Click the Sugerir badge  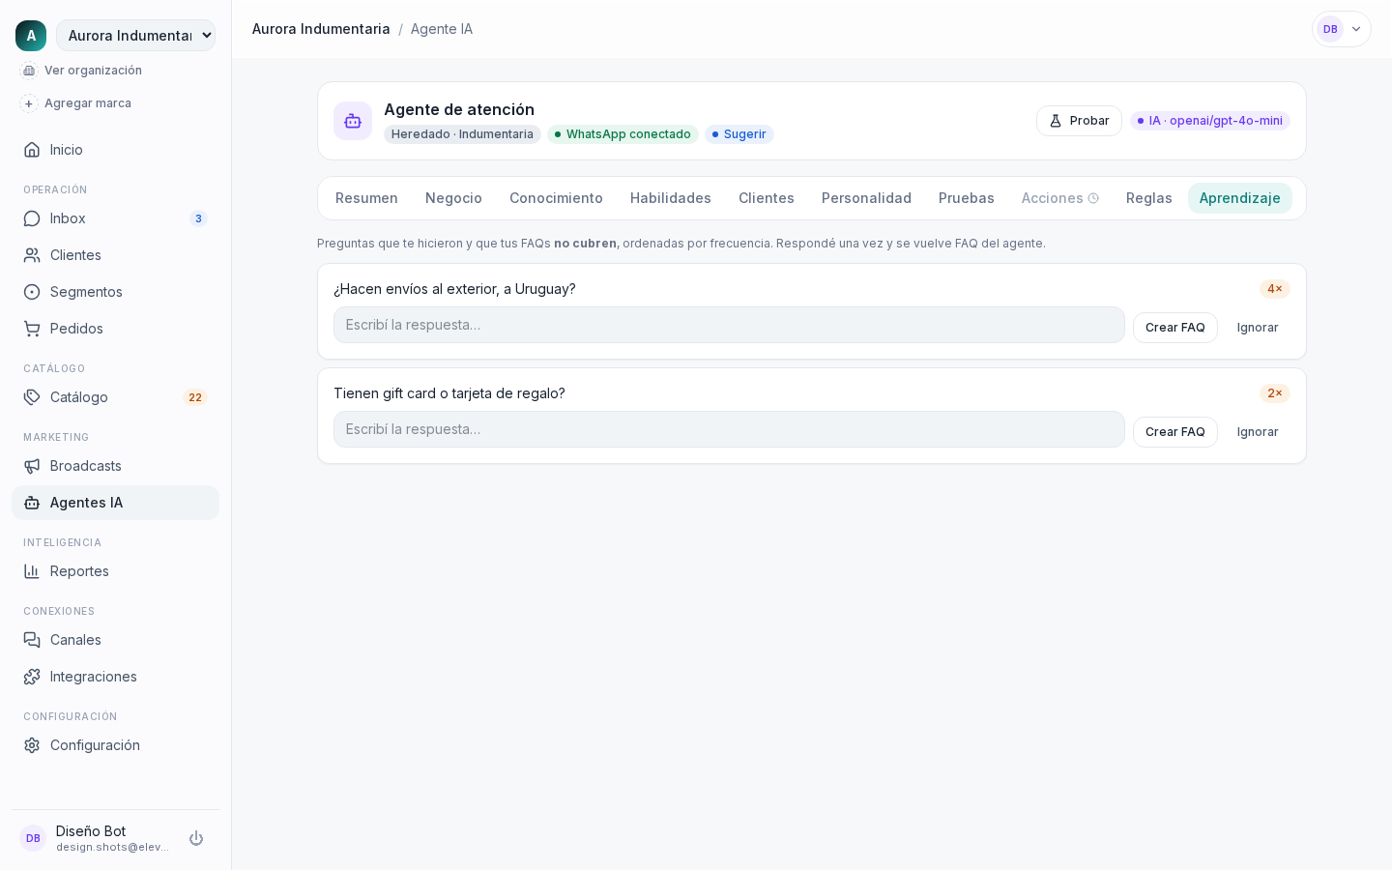click(739, 134)
